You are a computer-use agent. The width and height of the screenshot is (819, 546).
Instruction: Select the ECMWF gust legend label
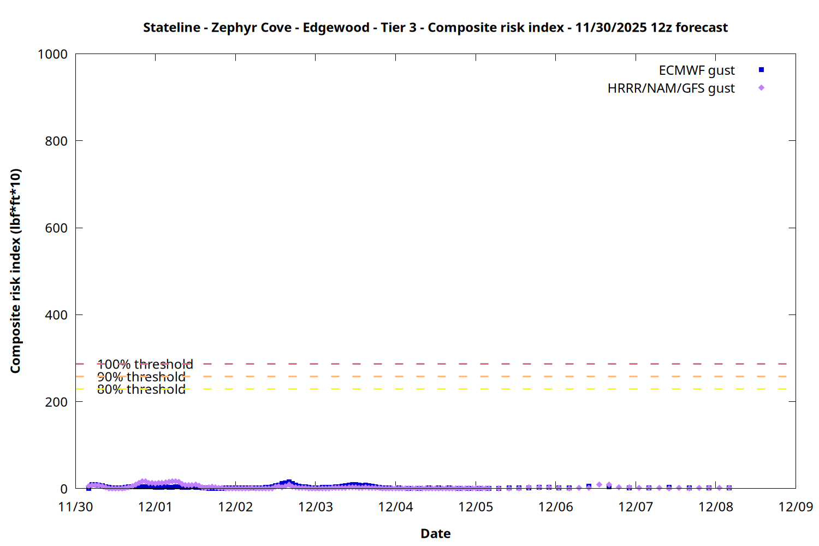click(696, 70)
